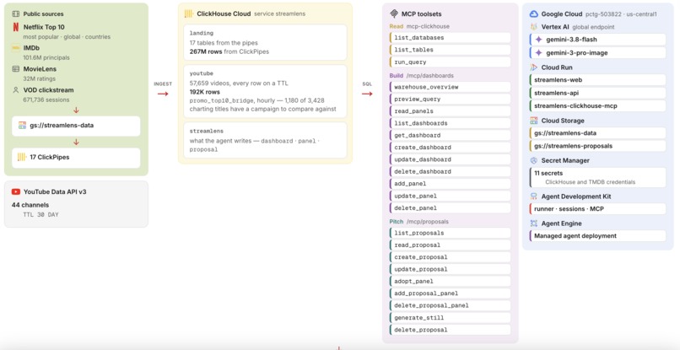Screen dimensions: 680x350
Task: Click the update_dashboard tool row
Action: [451, 159]
